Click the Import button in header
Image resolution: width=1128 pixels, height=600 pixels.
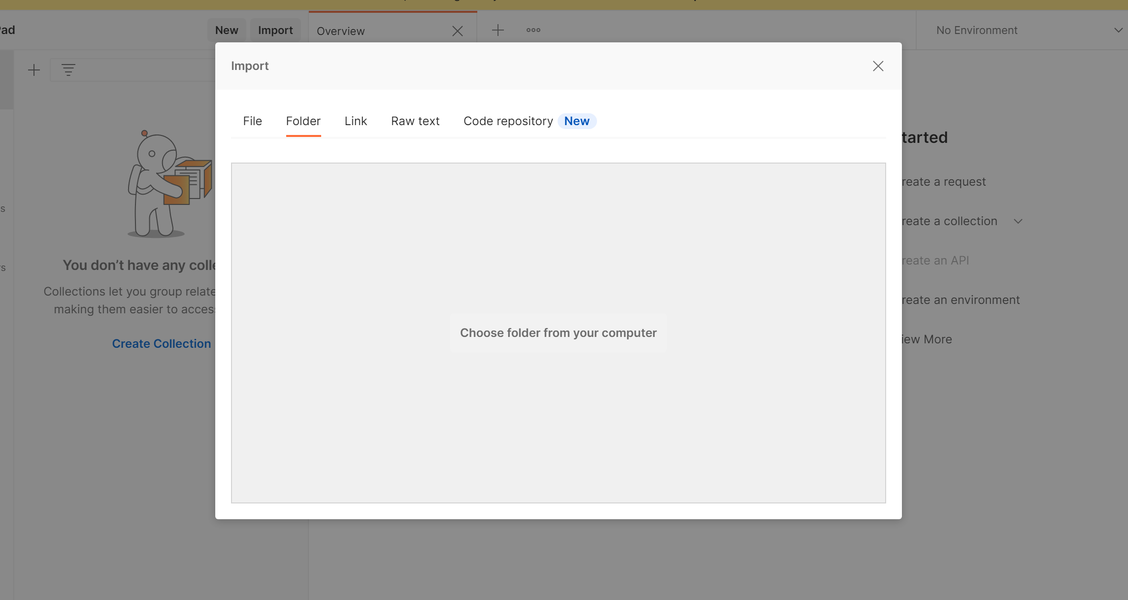pos(275,30)
